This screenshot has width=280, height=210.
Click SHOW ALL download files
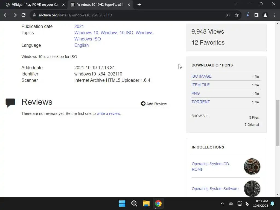pos(200,116)
